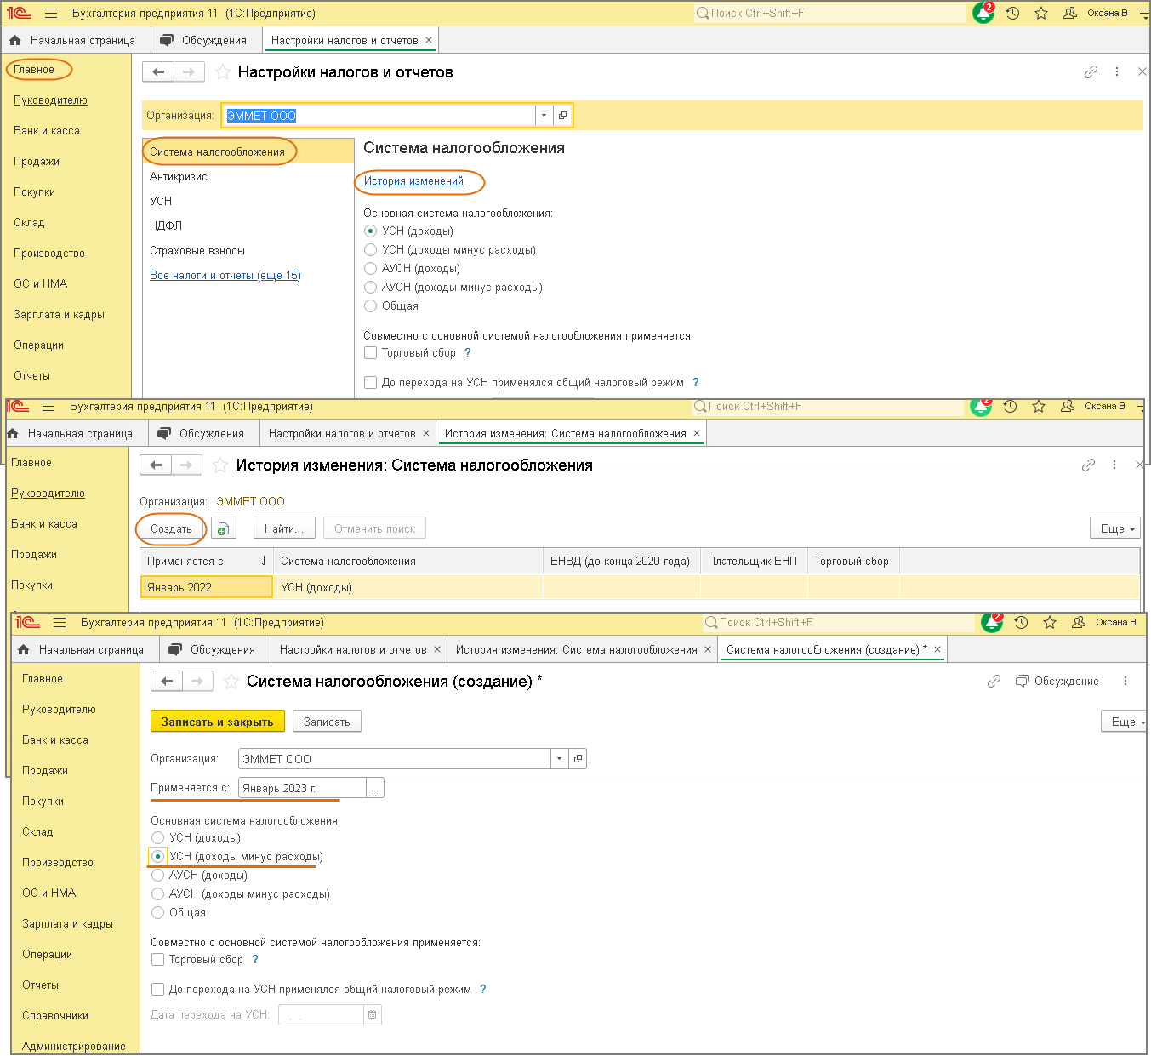The height and width of the screenshot is (1056, 1151).
Task: Open calendar icon of Дата перехода на УСН
Action: pyautogui.click(x=373, y=1014)
